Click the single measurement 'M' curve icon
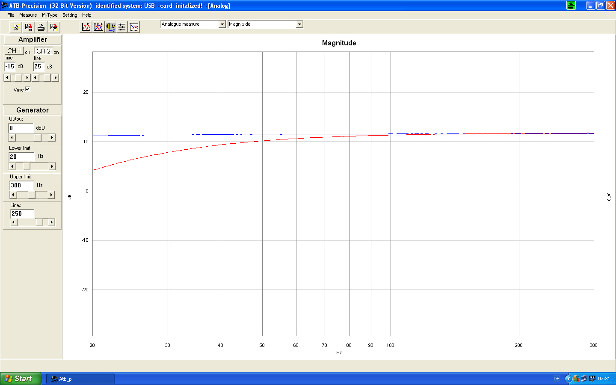Image resolution: width=616 pixels, height=385 pixels. tap(86, 27)
